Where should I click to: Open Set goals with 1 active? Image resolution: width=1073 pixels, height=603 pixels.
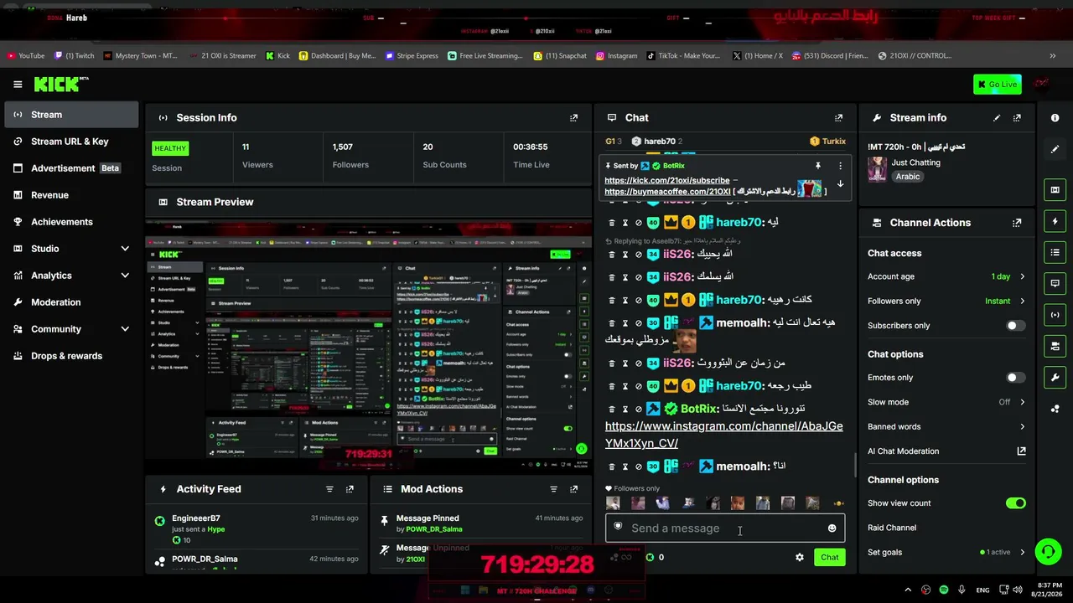946,553
